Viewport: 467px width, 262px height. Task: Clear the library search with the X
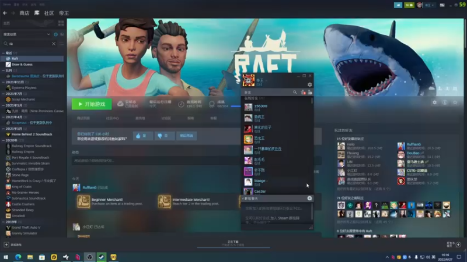tap(54, 44)
